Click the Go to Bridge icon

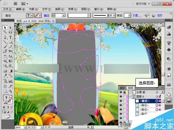[16, 4]
